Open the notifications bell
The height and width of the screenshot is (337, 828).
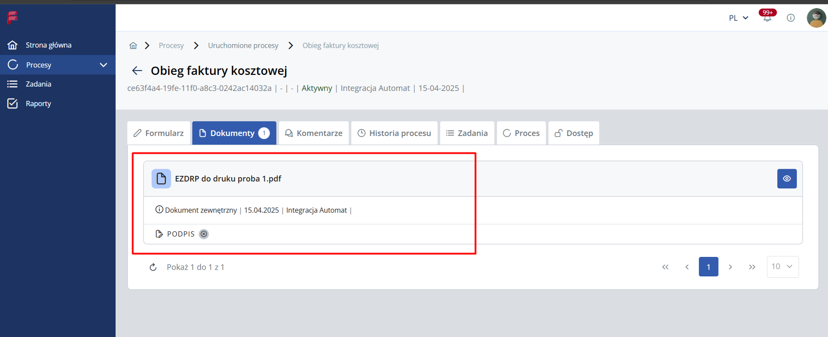tap(767, 18)
